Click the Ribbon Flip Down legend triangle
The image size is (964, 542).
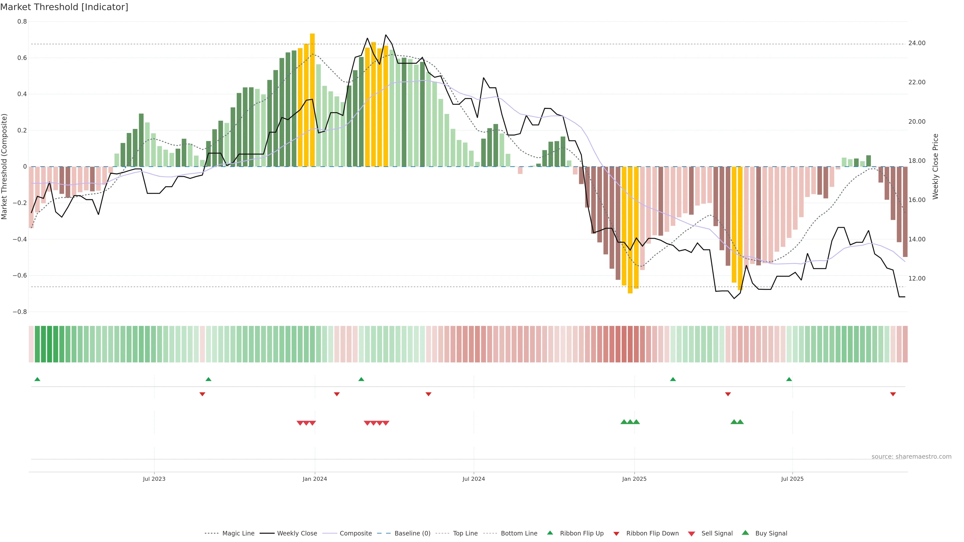pyautogui.click(x=616, y=533)
